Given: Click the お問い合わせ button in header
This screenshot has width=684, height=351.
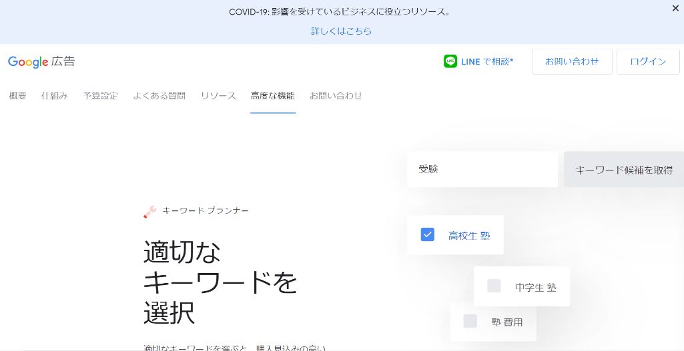Looking at the screenshot, I should [572, 61].
